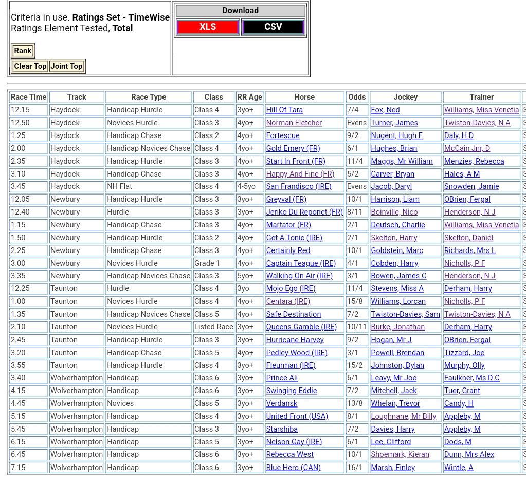View trainer Tizzard, Joe

click(x=464, y=353)
